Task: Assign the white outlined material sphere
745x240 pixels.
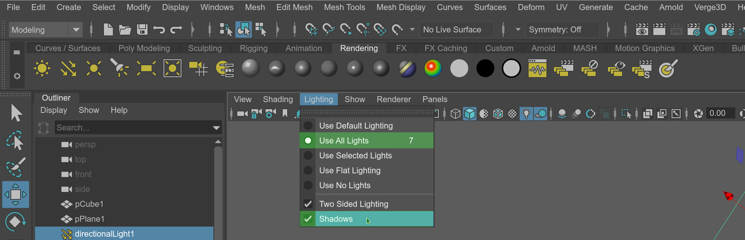Action: point(511,68)
